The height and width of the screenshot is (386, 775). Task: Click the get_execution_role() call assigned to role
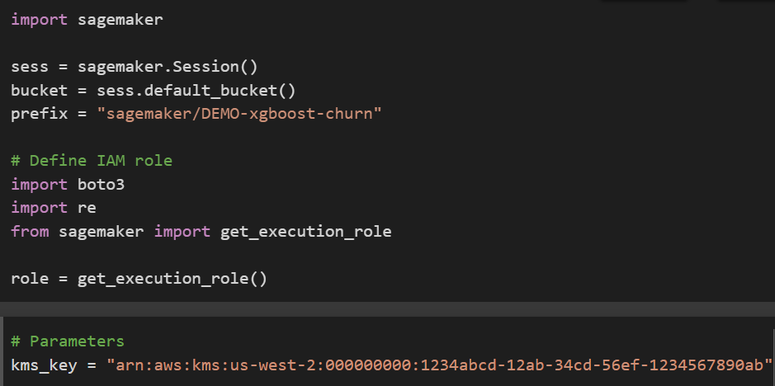[172, 279]
